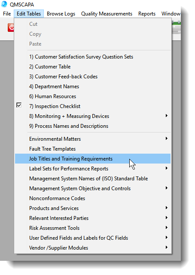
Task: Expand Label Sets for Performance Reports arrow
Action: tap(167, 168)
